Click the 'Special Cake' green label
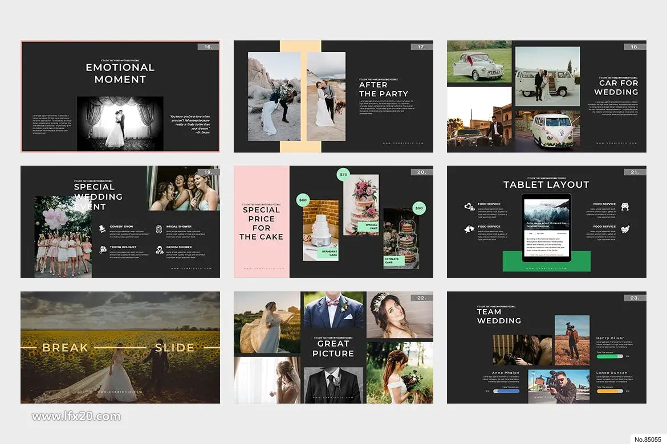667x444 pixels. pos(368,227)
